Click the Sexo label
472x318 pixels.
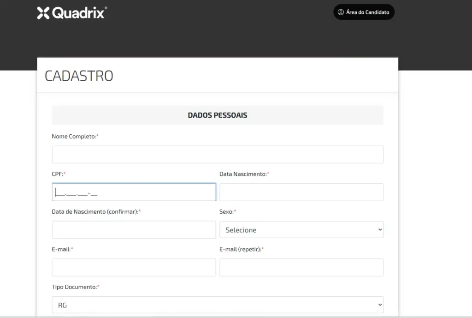(x=228, y=211)
